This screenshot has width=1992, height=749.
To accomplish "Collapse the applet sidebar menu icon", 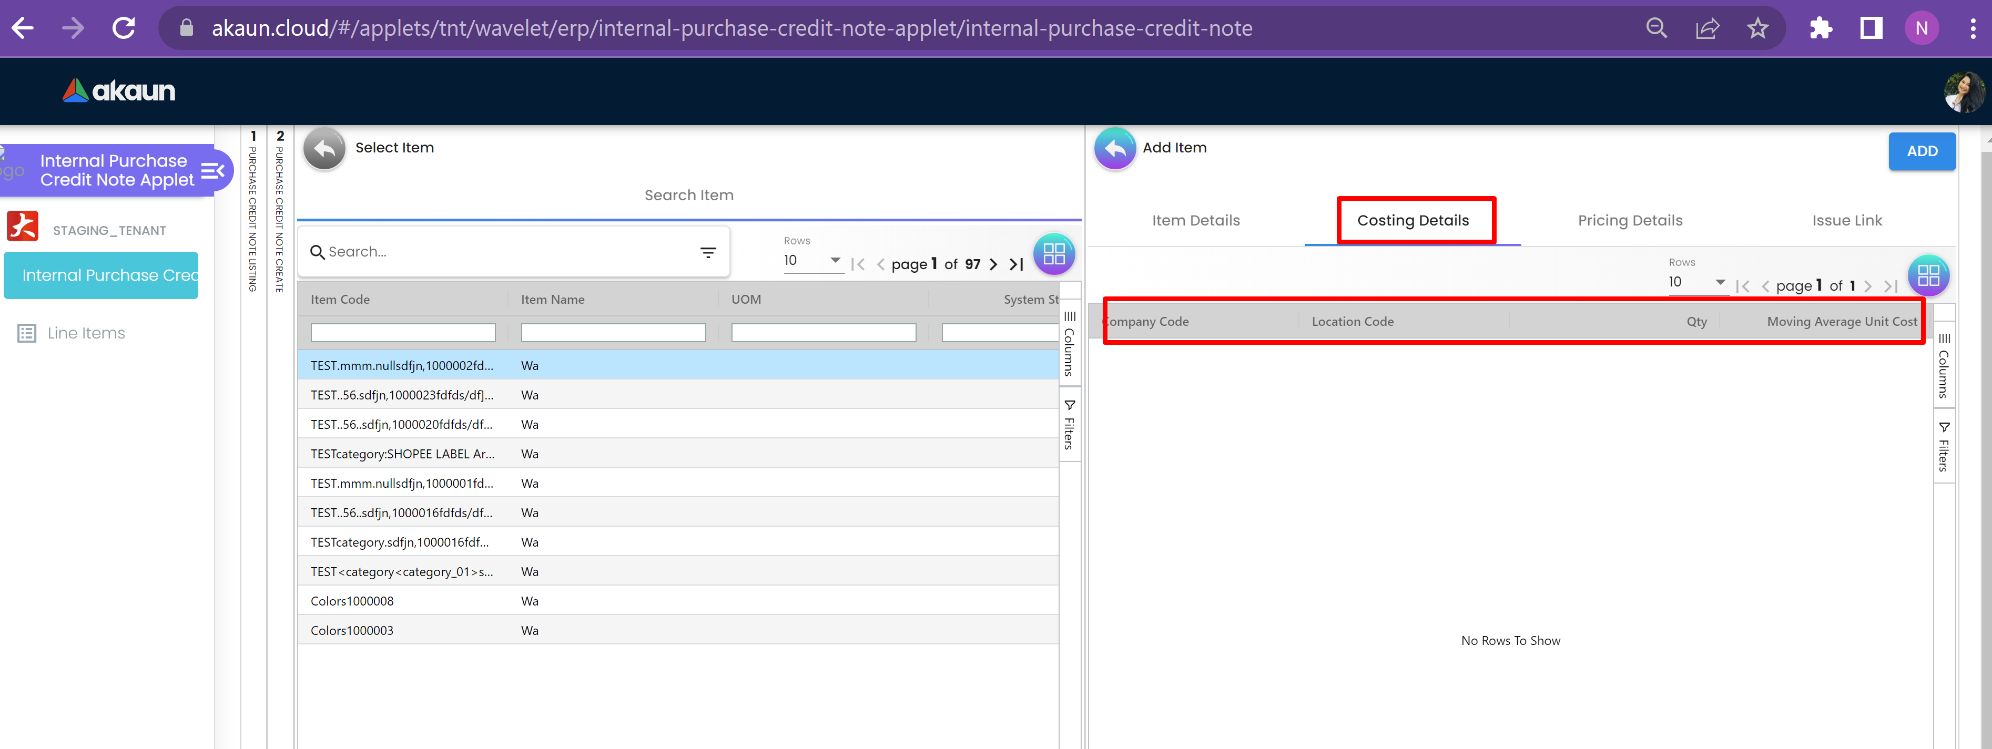I will 212,170.
